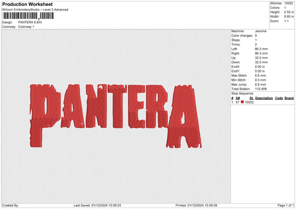Click the Description column header
The width and height of the screenshot is (296, 209).
(x=264, y=98)
